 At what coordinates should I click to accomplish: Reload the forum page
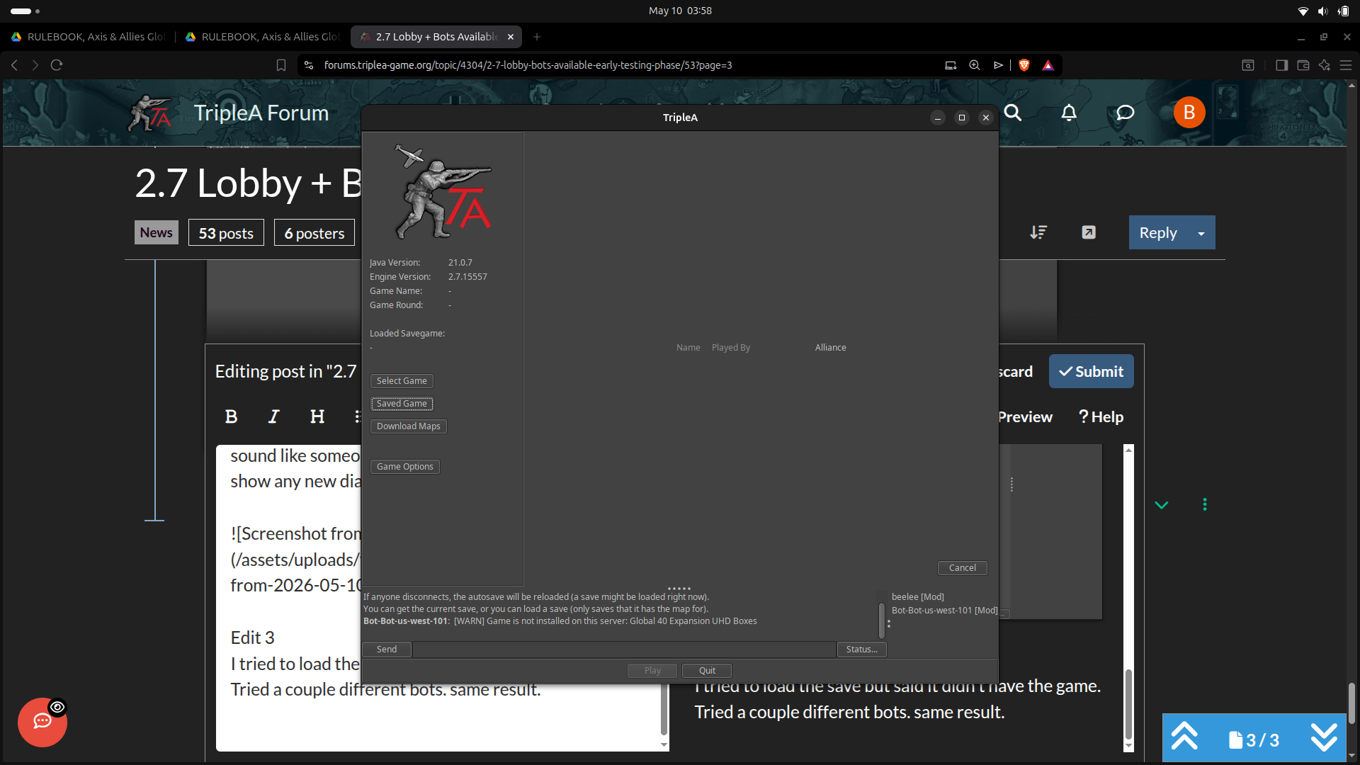pos(57,65)
